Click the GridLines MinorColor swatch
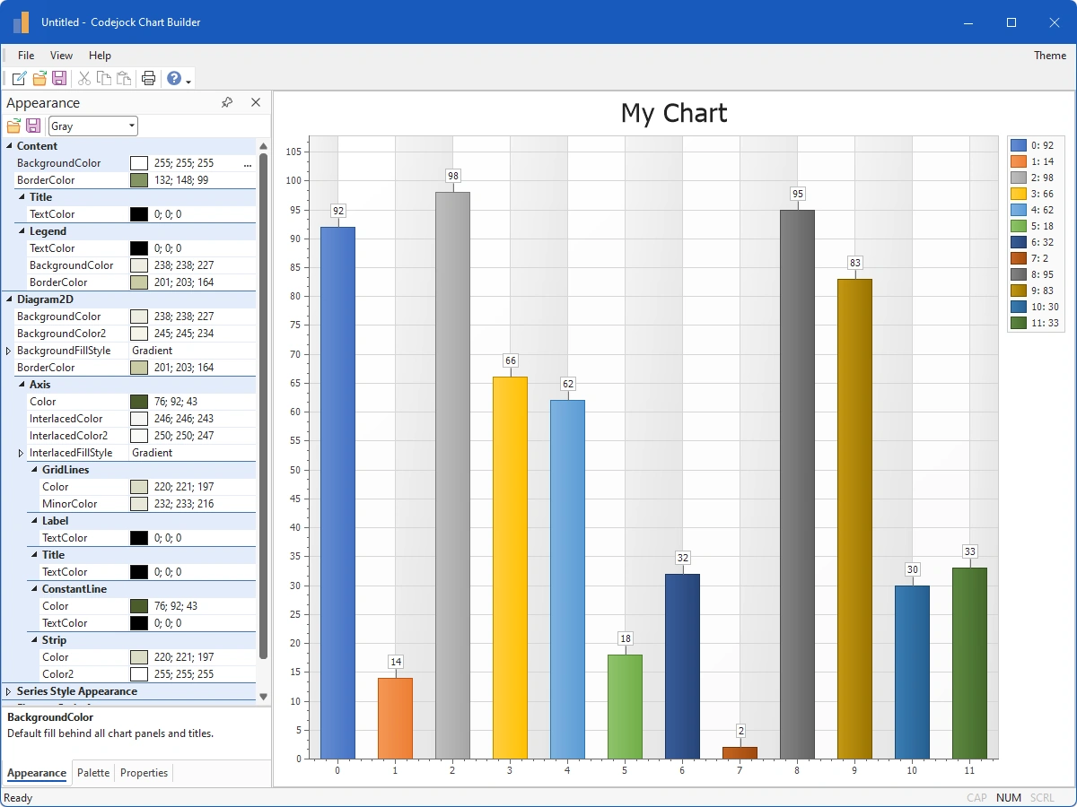This screenshot has height=807, width=1077. tap(138, 504)
